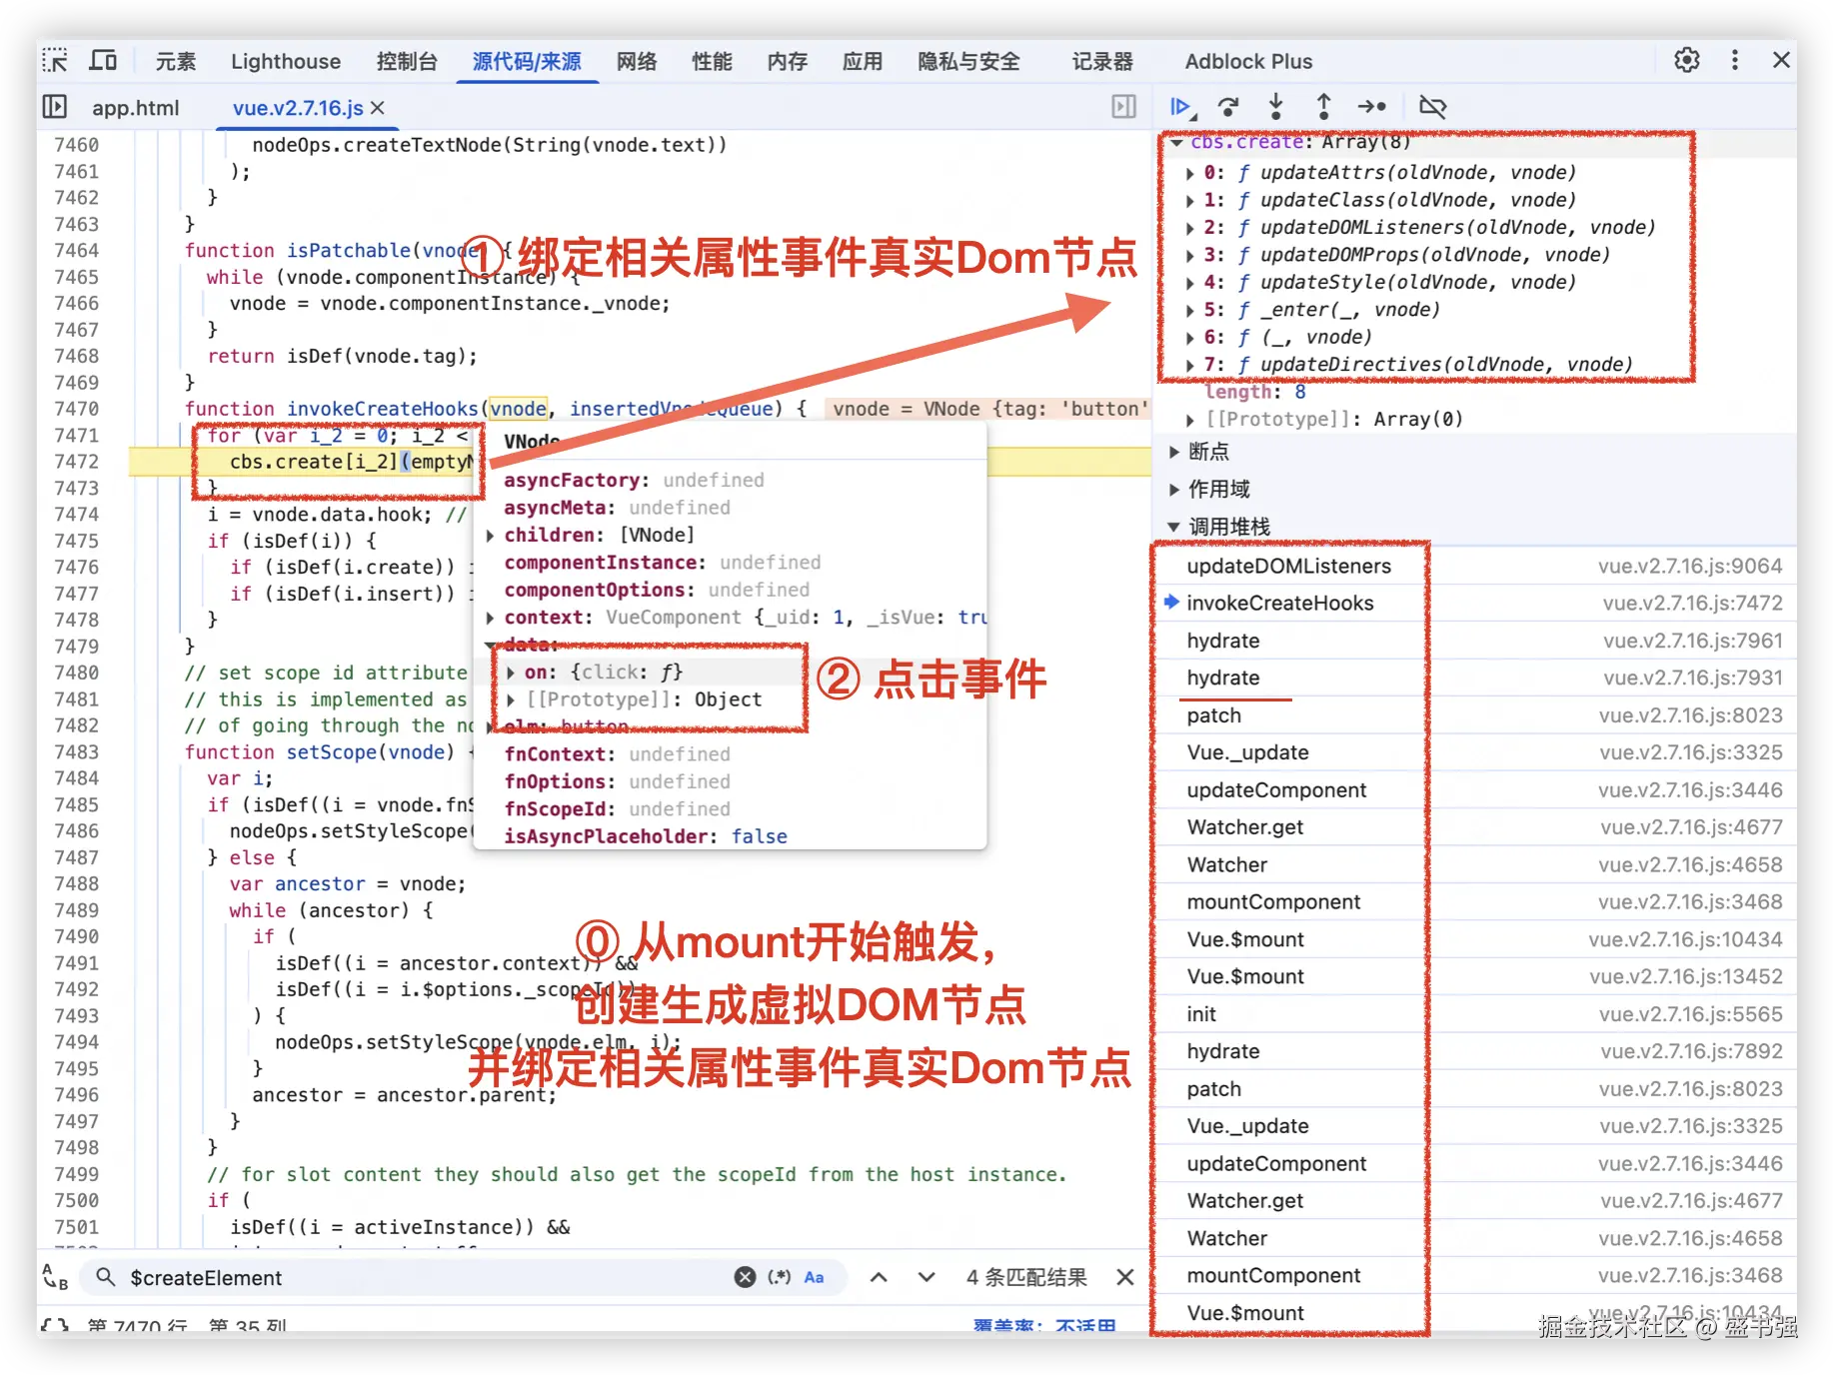Enable regular expression search
Image resolution: width=1833 pixels, height=1375 pixels.
pyautogui.click(x=780, y=1277)
